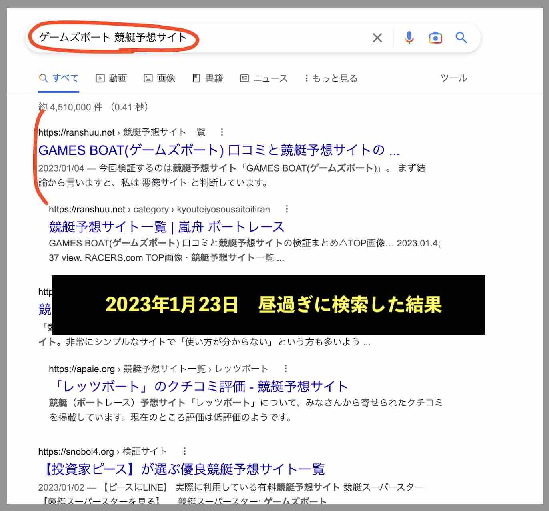Open Google Lens camera search
This screenshot has width=549, height=511.
(435, 37)
